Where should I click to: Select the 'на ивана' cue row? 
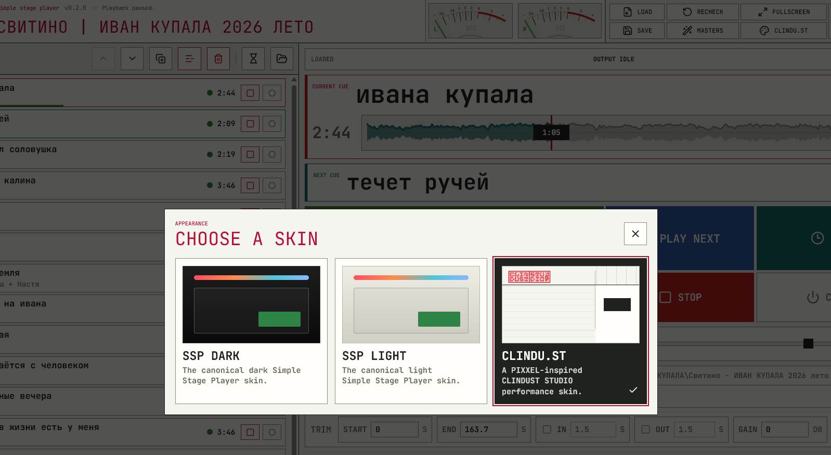pos(82,309)
